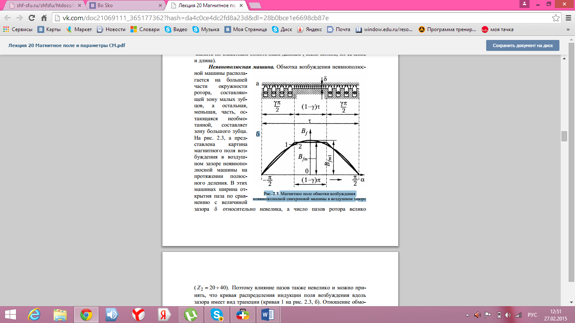This screenshot has width=575, height=323.
Task: Click the Chrome taskbar icon
Action: click(x=86, y=315)
